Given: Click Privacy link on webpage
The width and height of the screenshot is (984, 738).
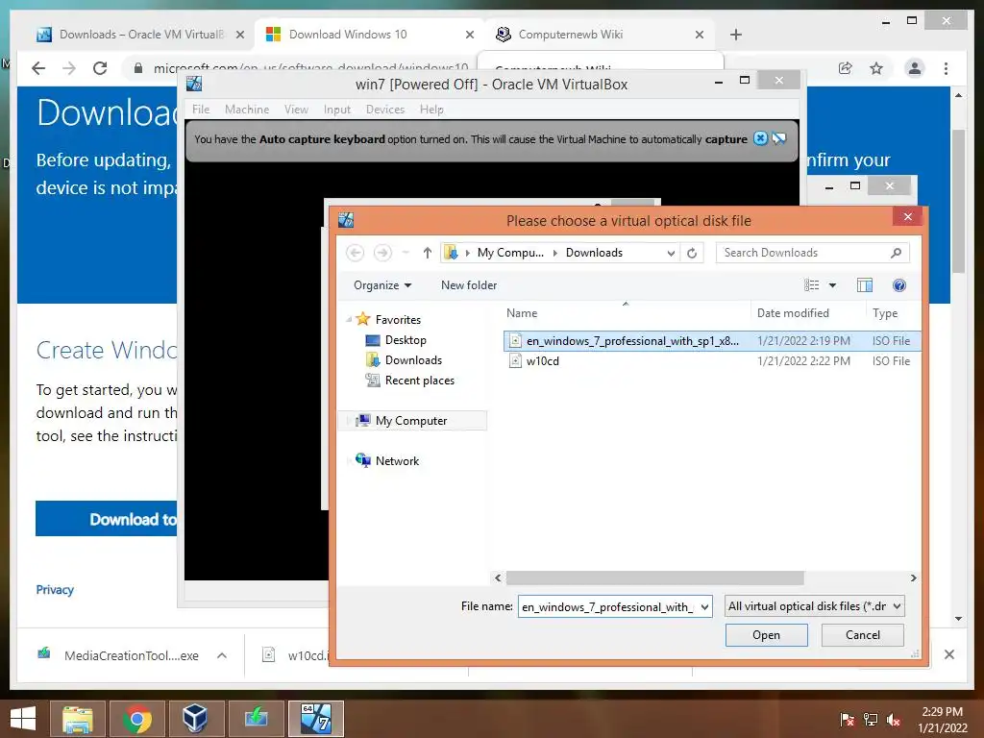Looking at the screenshot, I should (55, 590).
